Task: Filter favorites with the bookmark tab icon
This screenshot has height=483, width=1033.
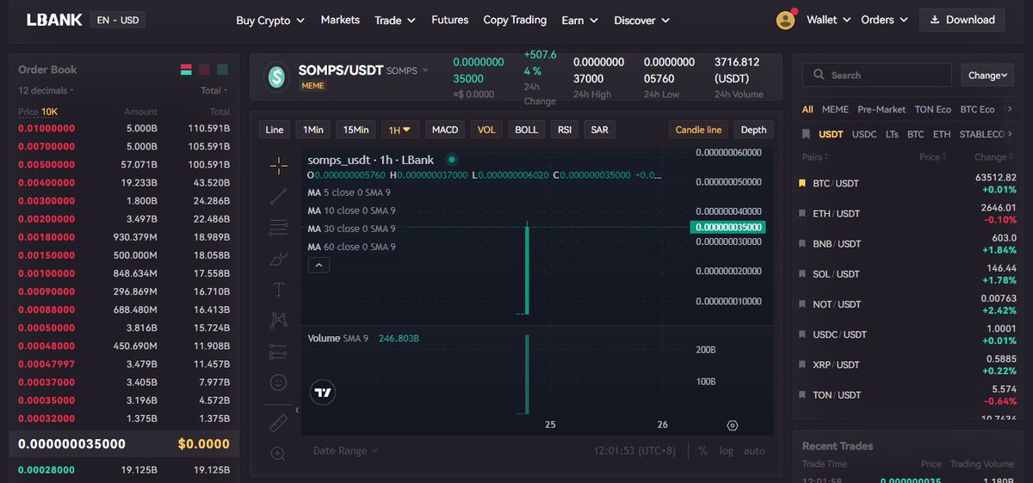Action: tap(806, 134)
